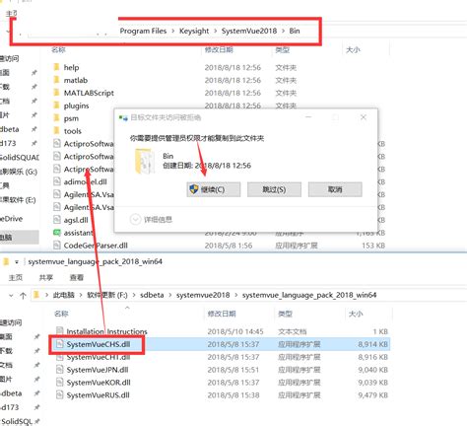The height and width of the screenshot is (426, 467).
Task: Click the Skip (跳过) button in the dialog
Action: point(274,189)
